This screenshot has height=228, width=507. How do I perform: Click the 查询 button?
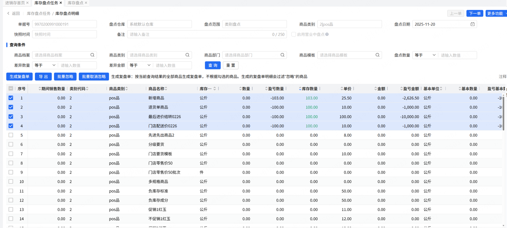pos(213,65)
